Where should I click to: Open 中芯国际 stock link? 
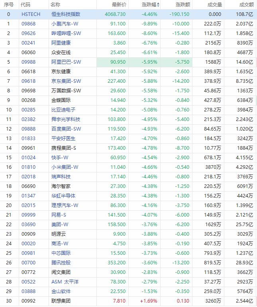[61, 253]
